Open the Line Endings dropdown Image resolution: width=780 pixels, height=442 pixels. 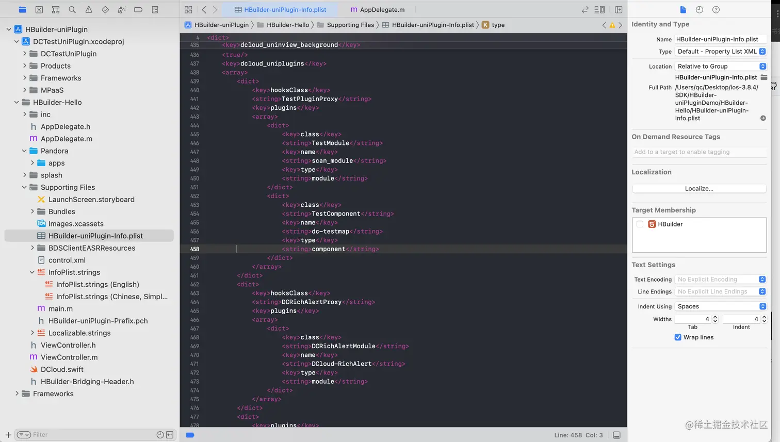(721, 291)
